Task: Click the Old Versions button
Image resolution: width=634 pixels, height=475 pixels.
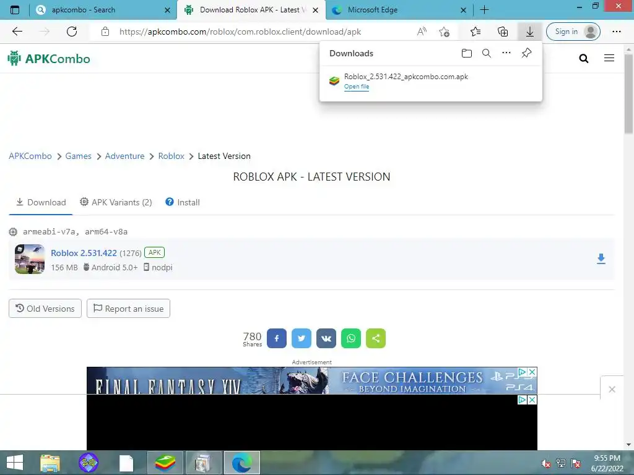Action: (45, 309)
